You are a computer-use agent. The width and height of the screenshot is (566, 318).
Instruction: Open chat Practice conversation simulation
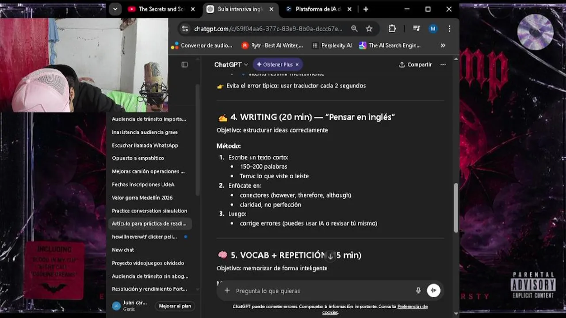[x=150, y=211]
